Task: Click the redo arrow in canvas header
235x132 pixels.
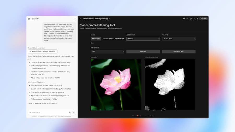Action: click(187, 19)
